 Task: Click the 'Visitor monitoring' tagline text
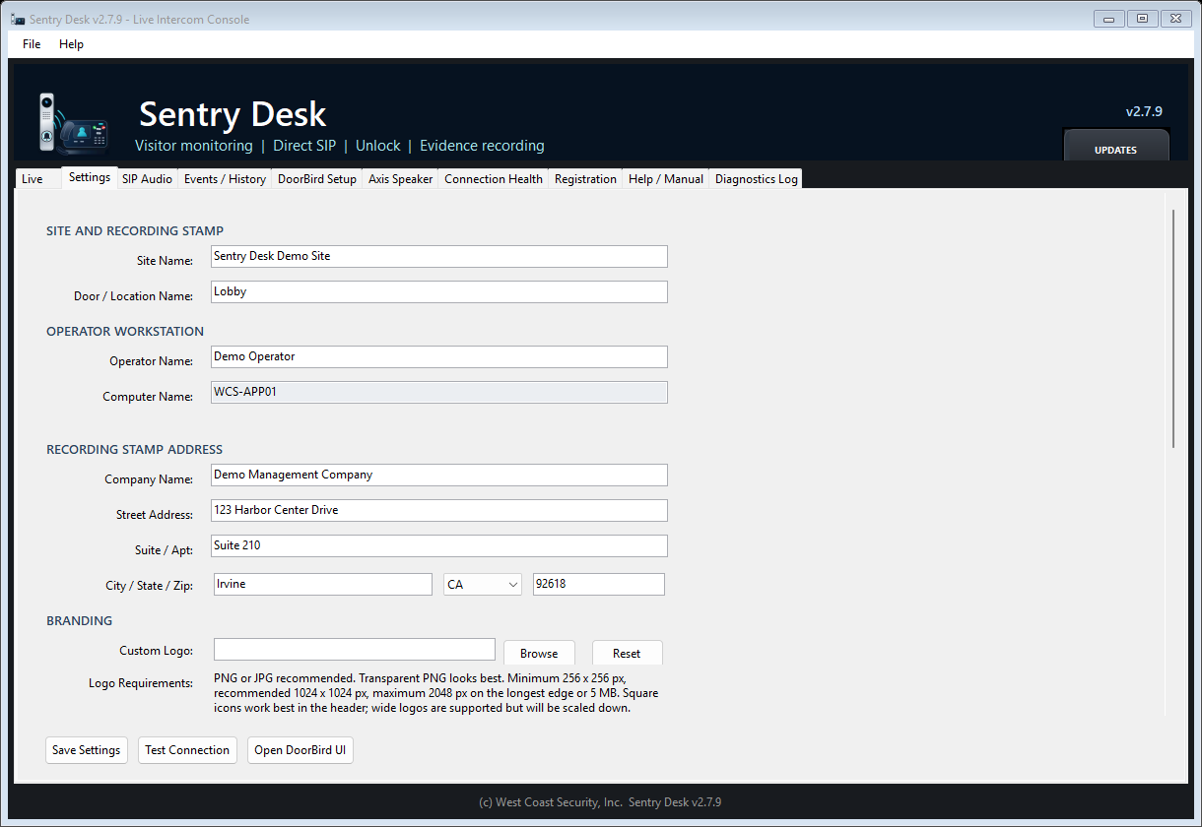click(194, 146)
